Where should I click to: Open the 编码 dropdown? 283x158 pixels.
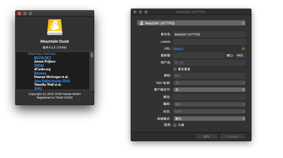pyautogui.click(x=209, y=104)
